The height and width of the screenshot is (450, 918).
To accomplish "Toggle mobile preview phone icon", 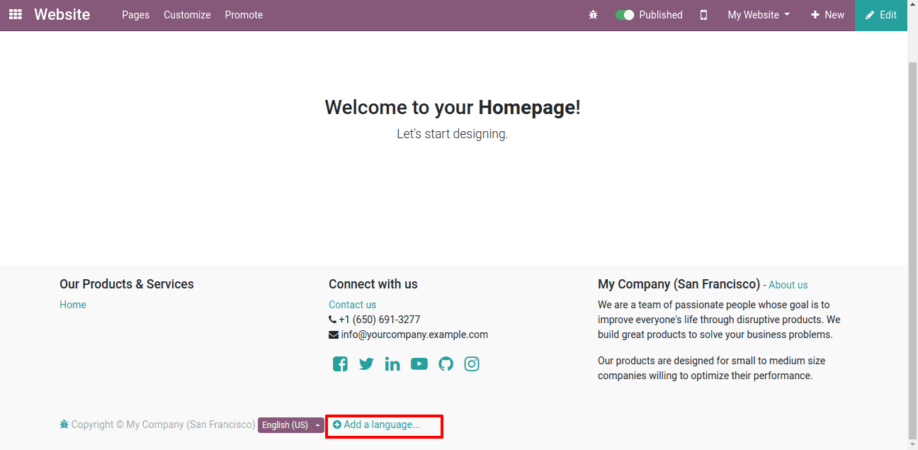I will pyautogui.click(x=703, y=15).
